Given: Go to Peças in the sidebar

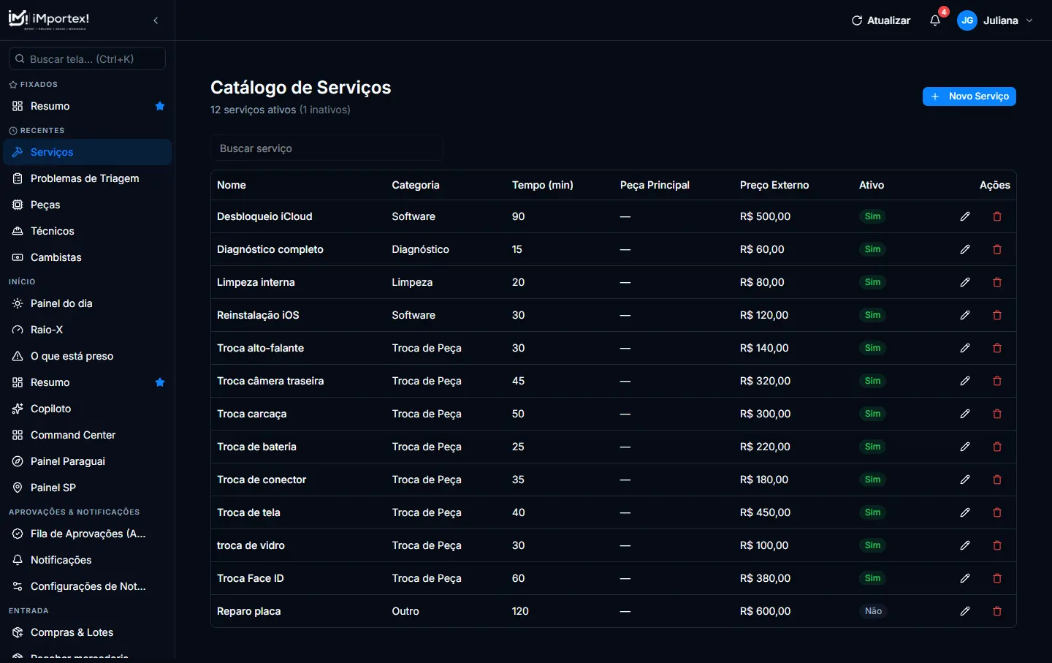Looking at the screenshot, I should 88,205.
